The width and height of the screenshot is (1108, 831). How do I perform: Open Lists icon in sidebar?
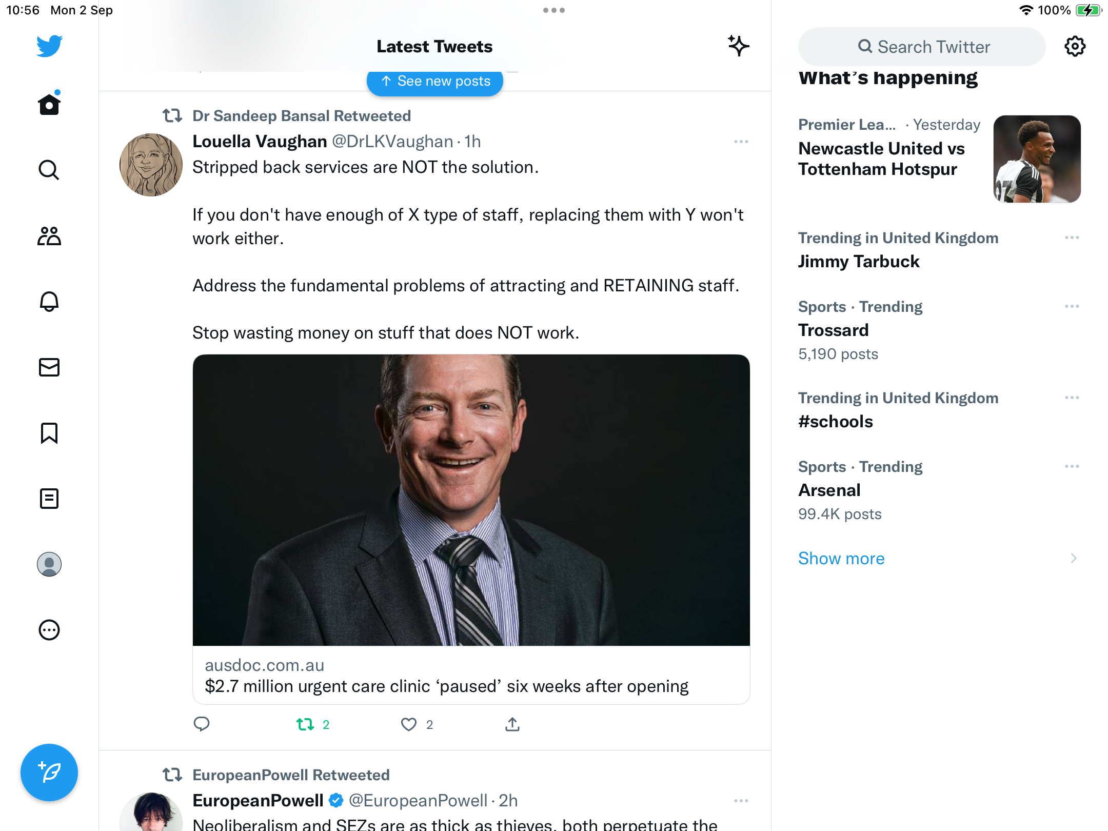click(x=49, y=499)
